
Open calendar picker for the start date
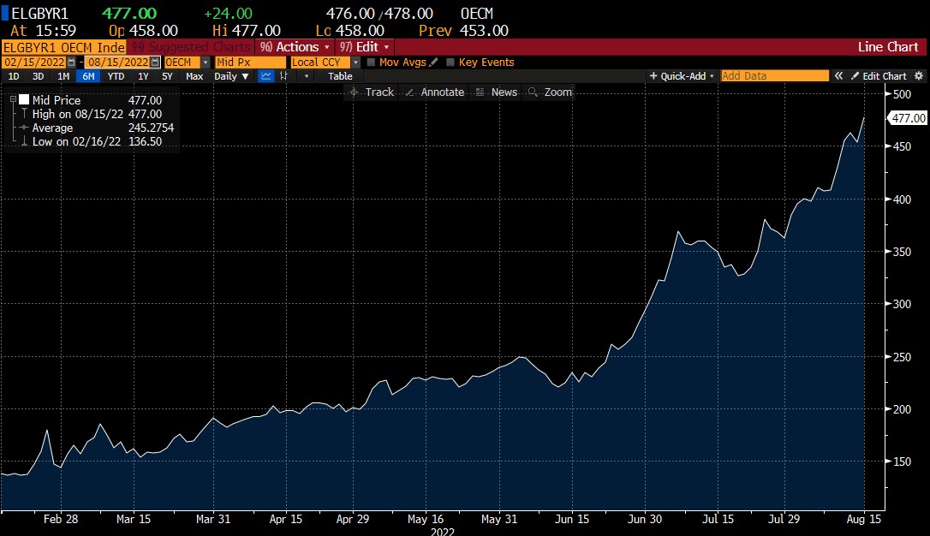tap(71, 63)
